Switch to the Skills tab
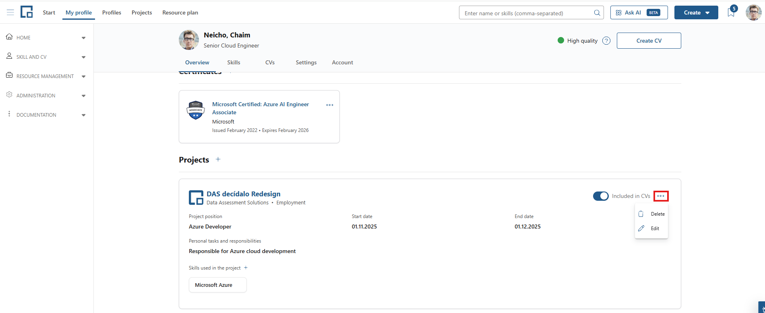The image size is (765, 313). [x=234, y=62]
